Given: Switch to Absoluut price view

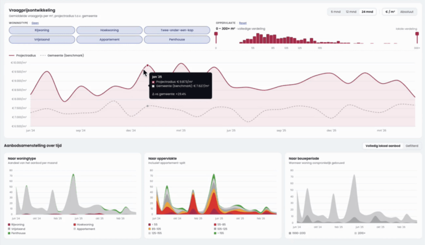Looking at the screenshot, I should 407,12.
